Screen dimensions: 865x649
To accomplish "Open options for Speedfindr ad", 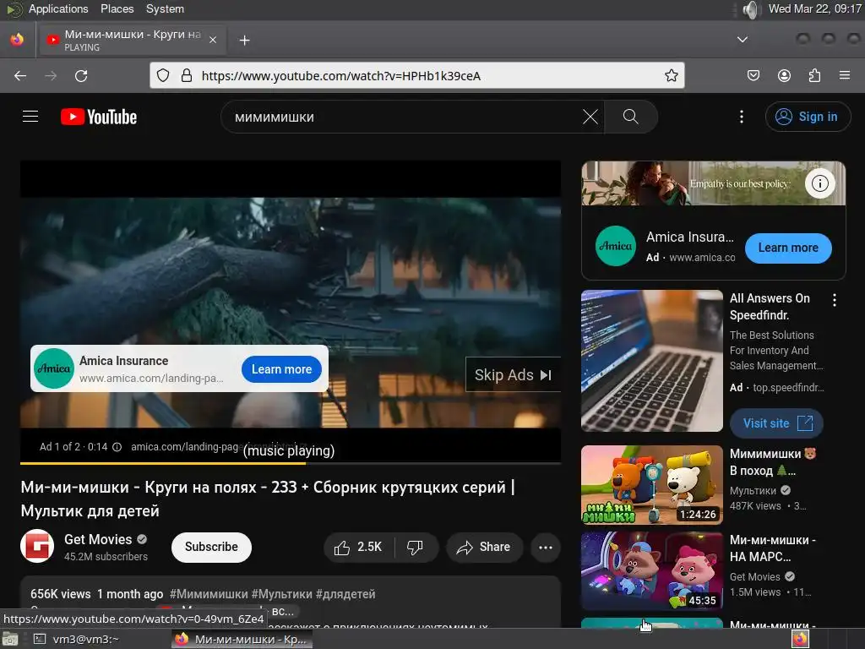I will pyautogui.click(x=834, y=300).
